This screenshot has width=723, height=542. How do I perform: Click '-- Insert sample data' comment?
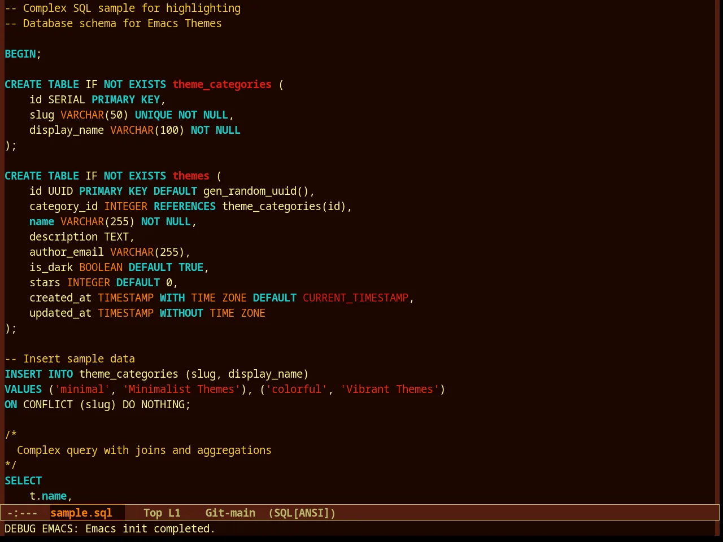pyautogui.click(x=70, y=359)
